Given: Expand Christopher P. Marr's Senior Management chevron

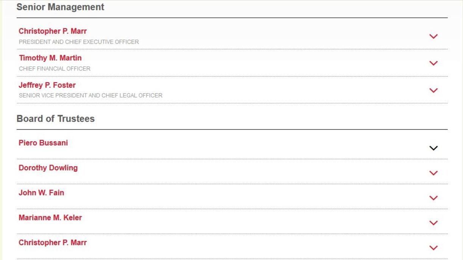Looking at the screenshot, I should pyautogui.click(x=433, y=36).
